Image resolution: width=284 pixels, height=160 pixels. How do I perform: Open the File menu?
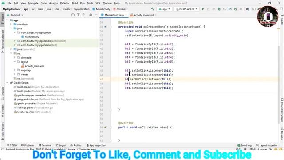pyautogui.click(x=9, y=3)
